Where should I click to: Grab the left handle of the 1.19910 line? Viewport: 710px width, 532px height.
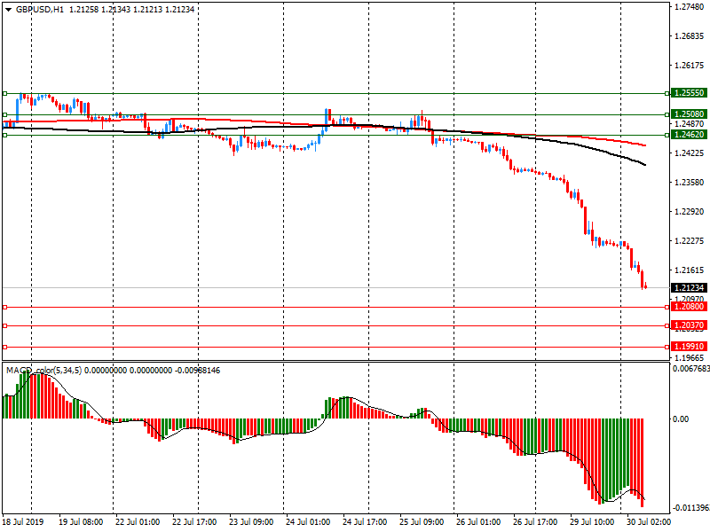pos(5,347)
